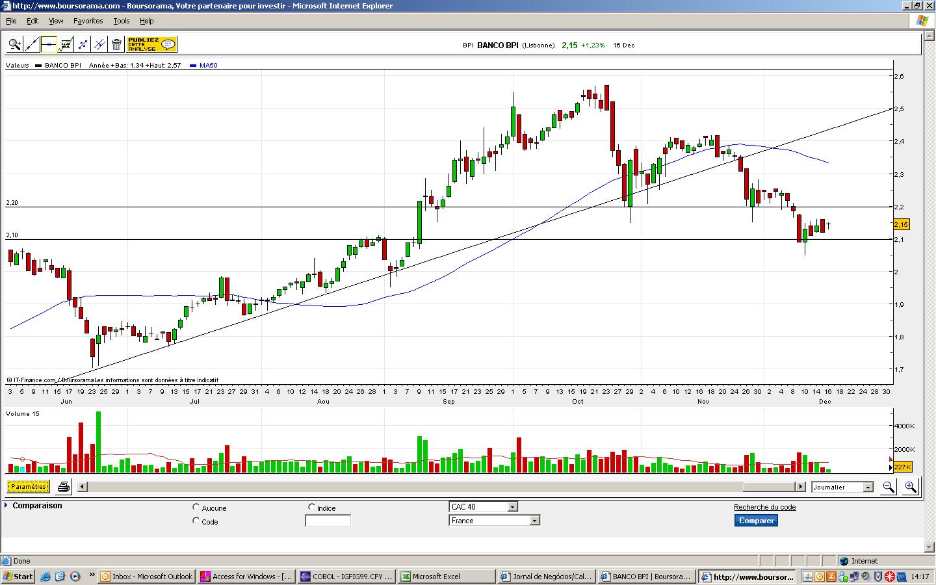Launch Internet Explorer from quick launch
The width and height of the screenshot is (936, 585).
(x=45, y=576)
